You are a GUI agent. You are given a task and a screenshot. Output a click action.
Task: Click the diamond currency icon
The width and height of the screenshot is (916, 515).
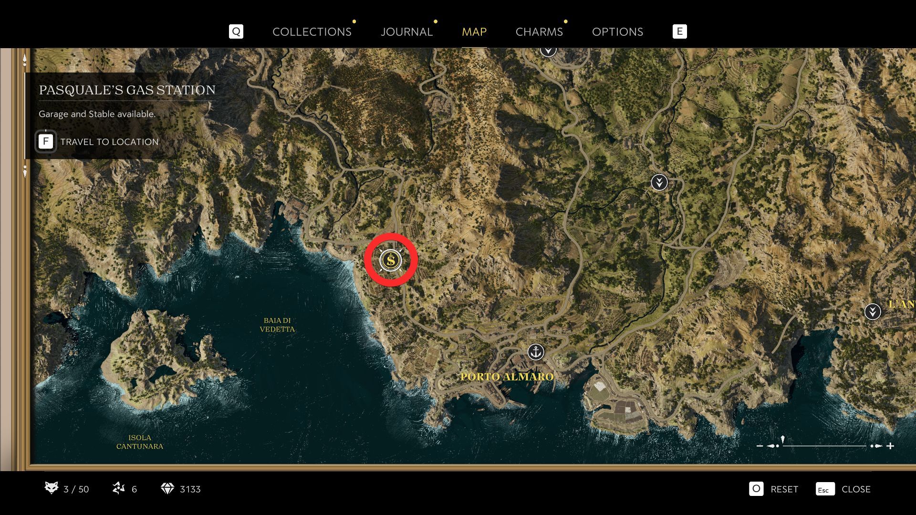coord(167,489)
